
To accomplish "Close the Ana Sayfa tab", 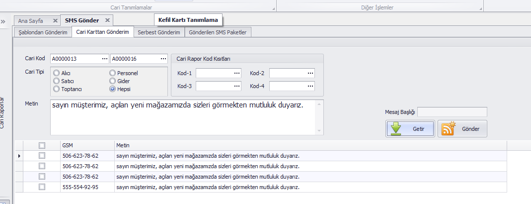I will pyautogui.click(x=55, y=20).
